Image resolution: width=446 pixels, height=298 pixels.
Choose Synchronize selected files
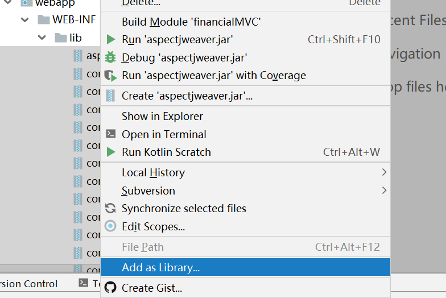tap(246, 208)
